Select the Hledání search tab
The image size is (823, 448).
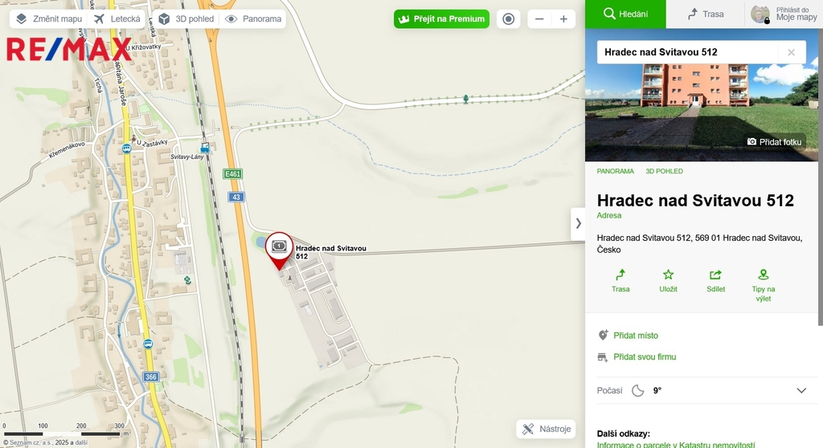coord(625,14)
